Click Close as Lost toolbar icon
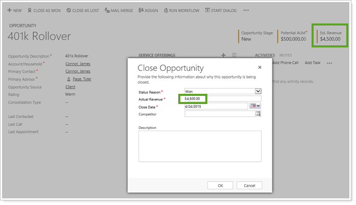The height and width of the screenshot is (205, 356). [x=83, y=10]
